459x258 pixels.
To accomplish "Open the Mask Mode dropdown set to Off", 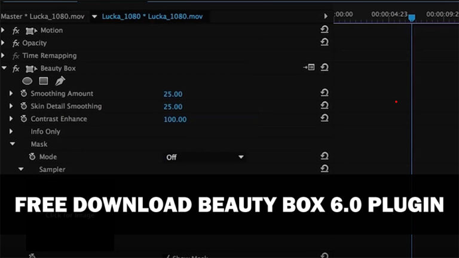I will point(204,157).
